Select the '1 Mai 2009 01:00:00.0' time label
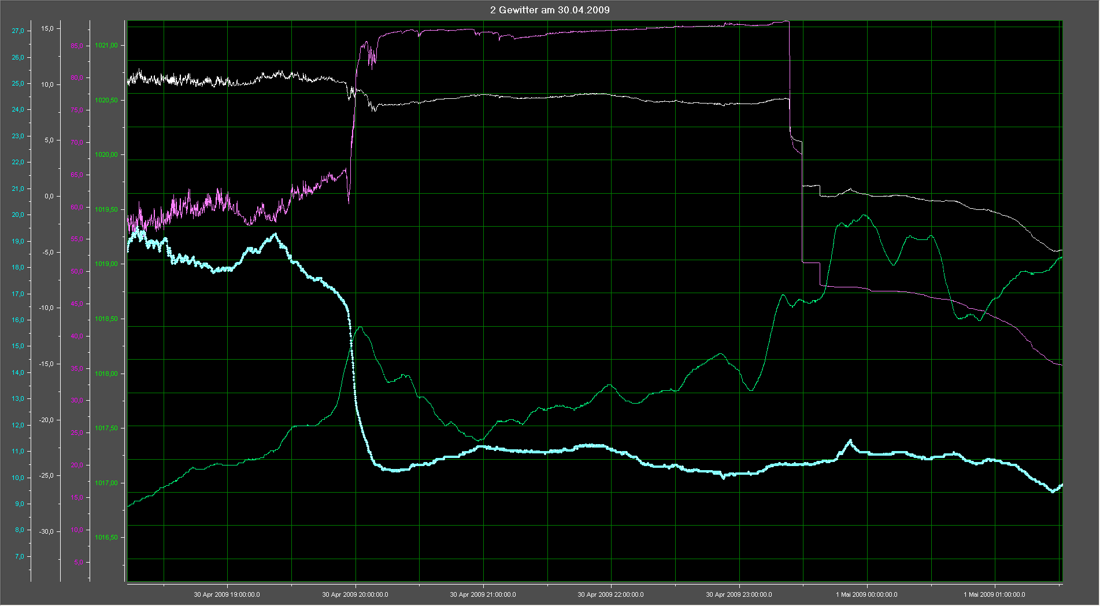The image size is (1100, 606). click(x=994, y=594)
